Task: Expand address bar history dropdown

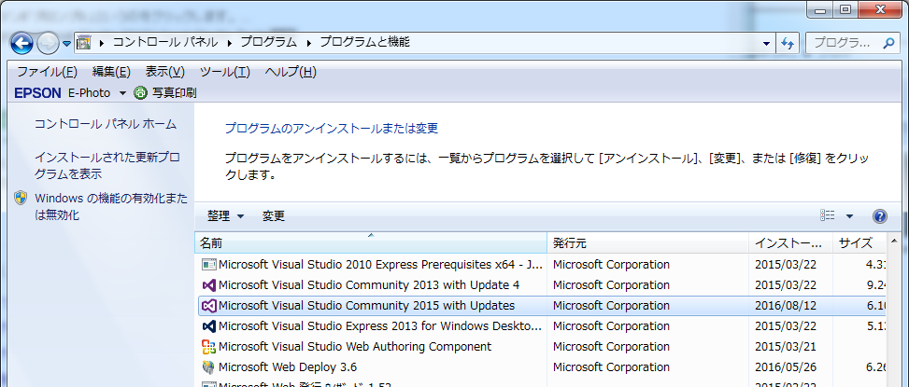Action: click(766, 44)
